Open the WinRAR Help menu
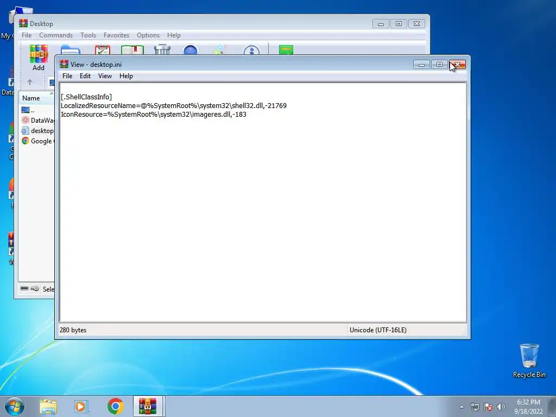Image resolution: width=556 pixels, height=417 pixels. [x=174, y=35]
